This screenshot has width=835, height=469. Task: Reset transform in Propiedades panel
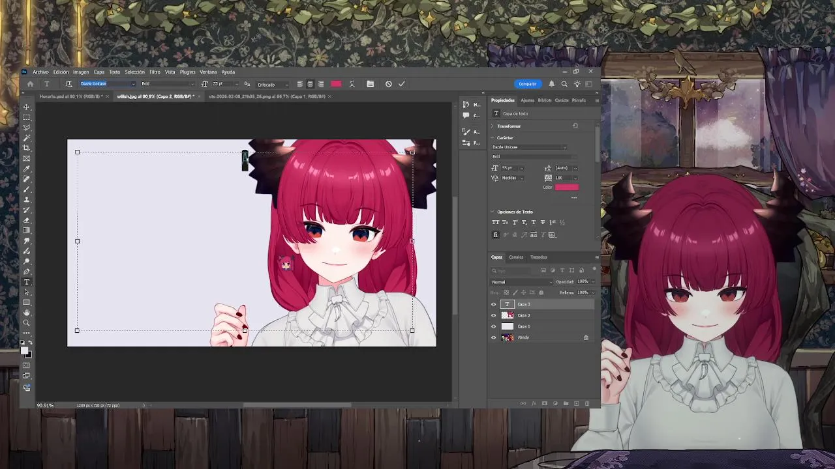pyautogui.click(x=575, y=126)
